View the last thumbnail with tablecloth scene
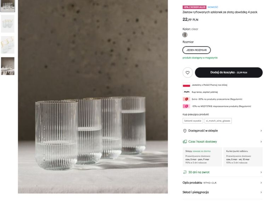The height and width of the screenshot is (202, 269). 8,66
